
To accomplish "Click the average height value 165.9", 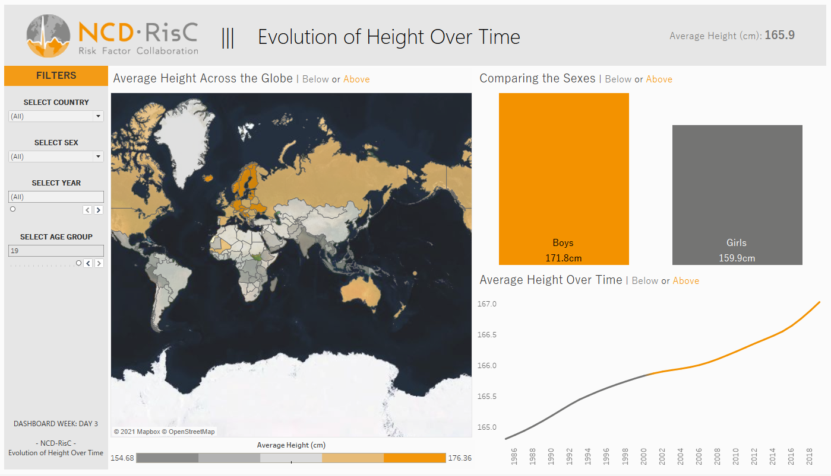I will click(779, 35).
